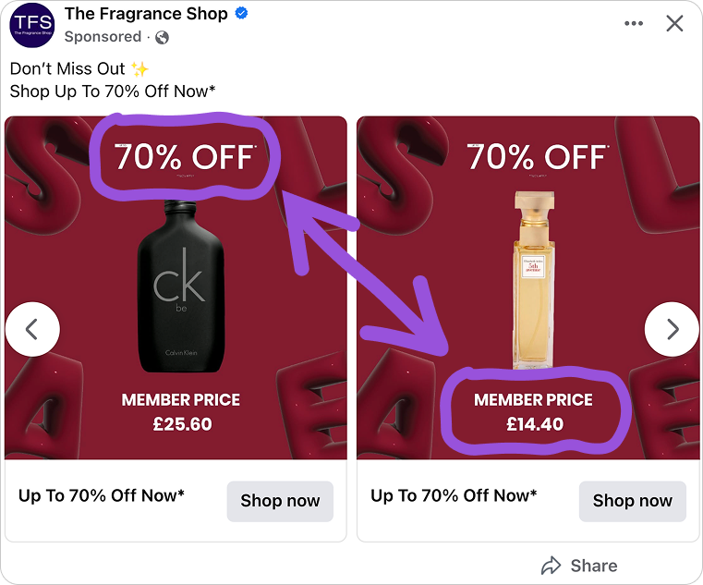Click the £25.60 member price text

pyautogui.click(x=181, y=425)
